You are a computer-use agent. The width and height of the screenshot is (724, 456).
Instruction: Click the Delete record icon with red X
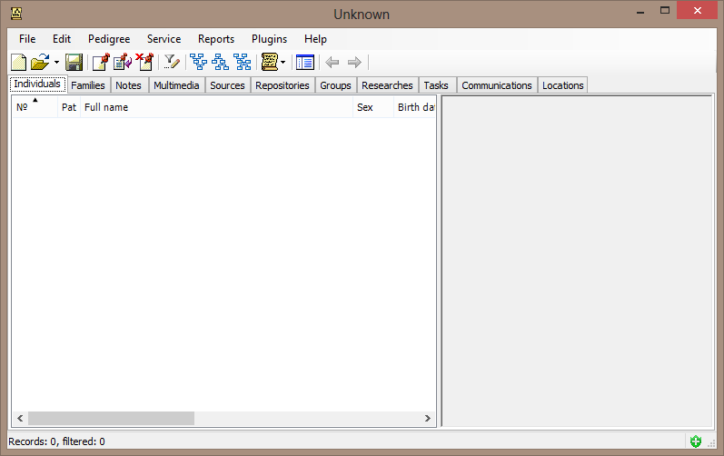click(x=144, y=62)
